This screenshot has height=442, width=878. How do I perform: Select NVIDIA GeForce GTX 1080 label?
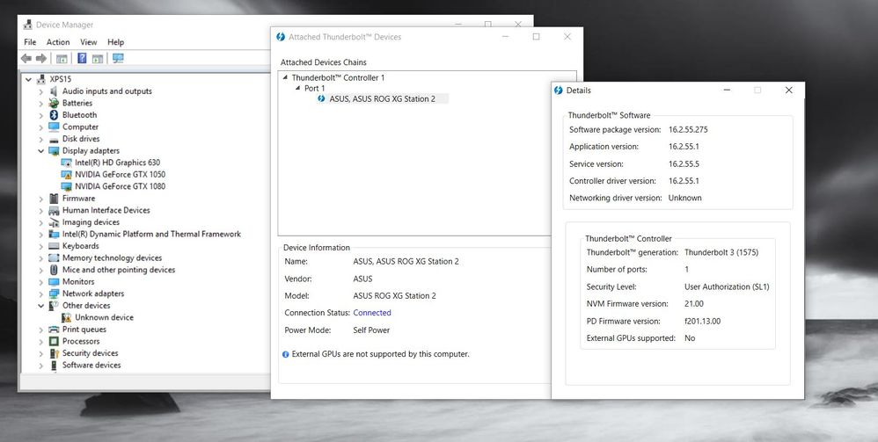[121, 186]
